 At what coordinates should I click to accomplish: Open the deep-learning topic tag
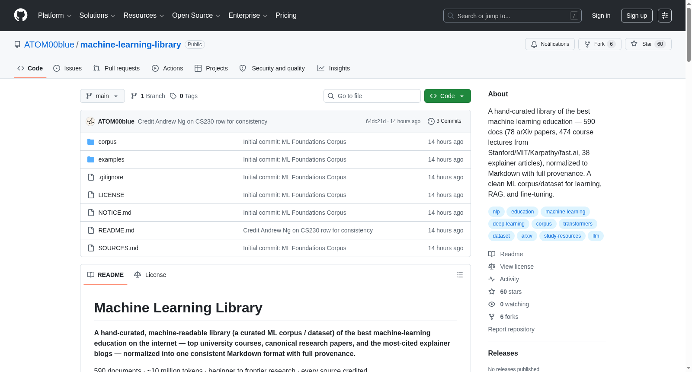[x=509, y=224]
